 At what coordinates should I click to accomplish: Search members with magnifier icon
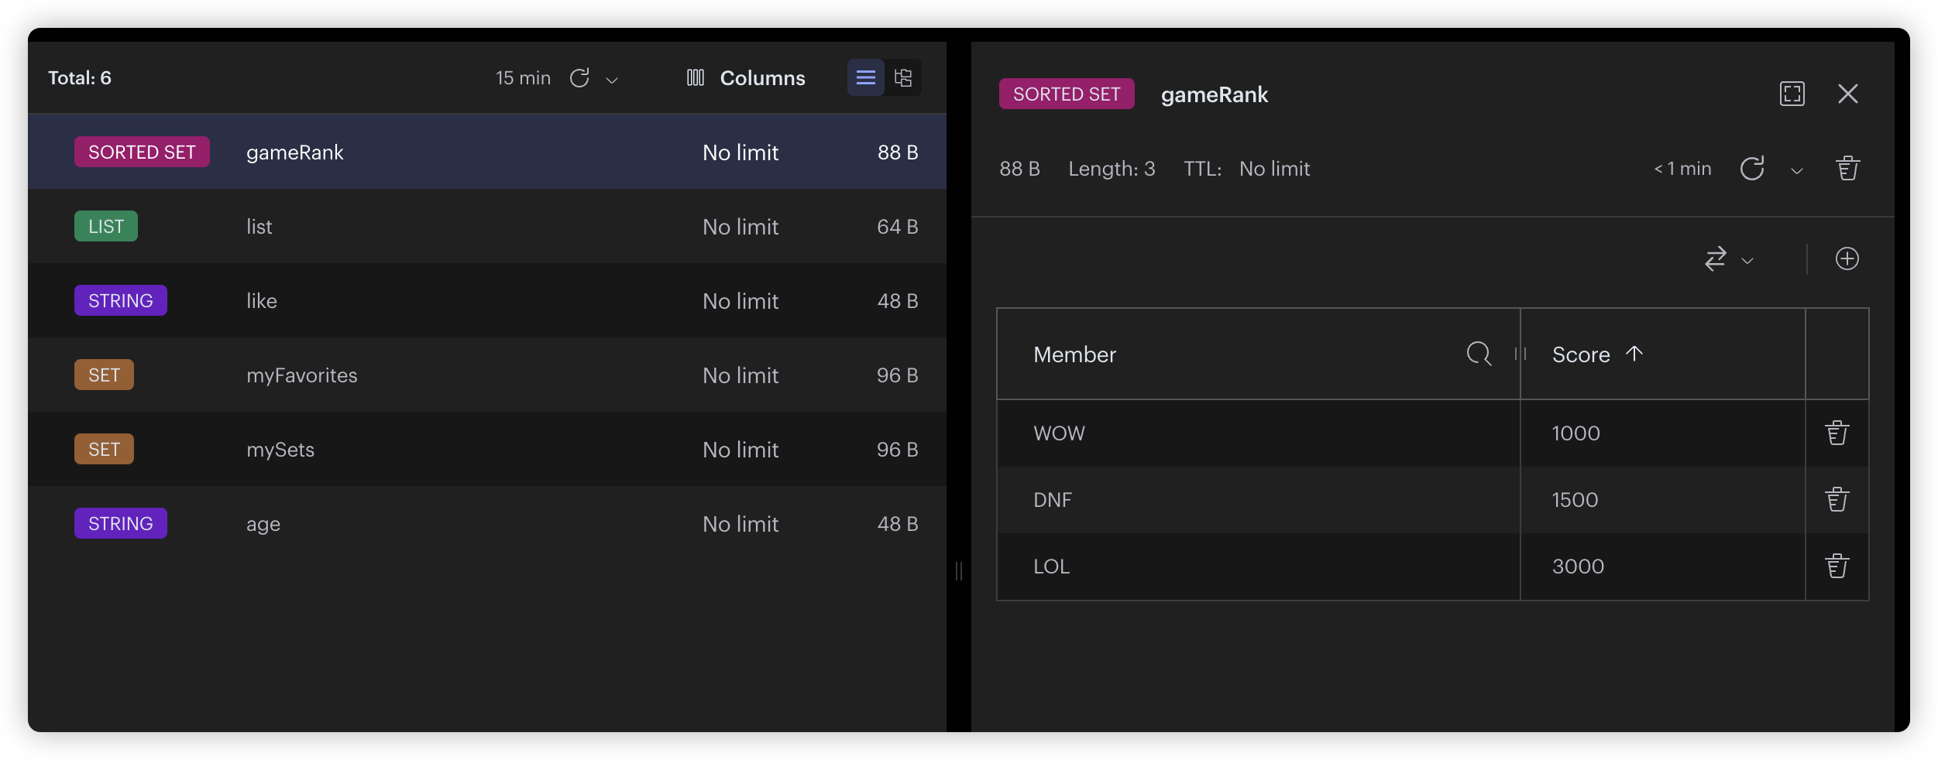click(1479, 354)
